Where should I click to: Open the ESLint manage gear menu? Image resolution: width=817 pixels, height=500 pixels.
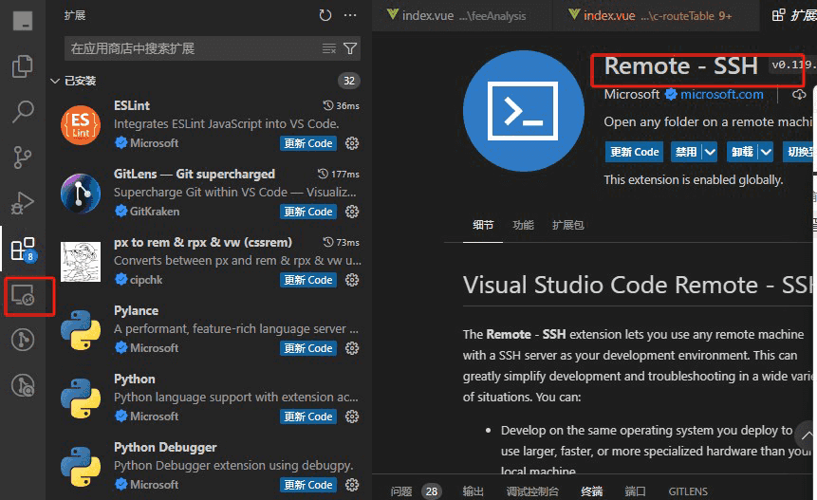pos(352,143)
